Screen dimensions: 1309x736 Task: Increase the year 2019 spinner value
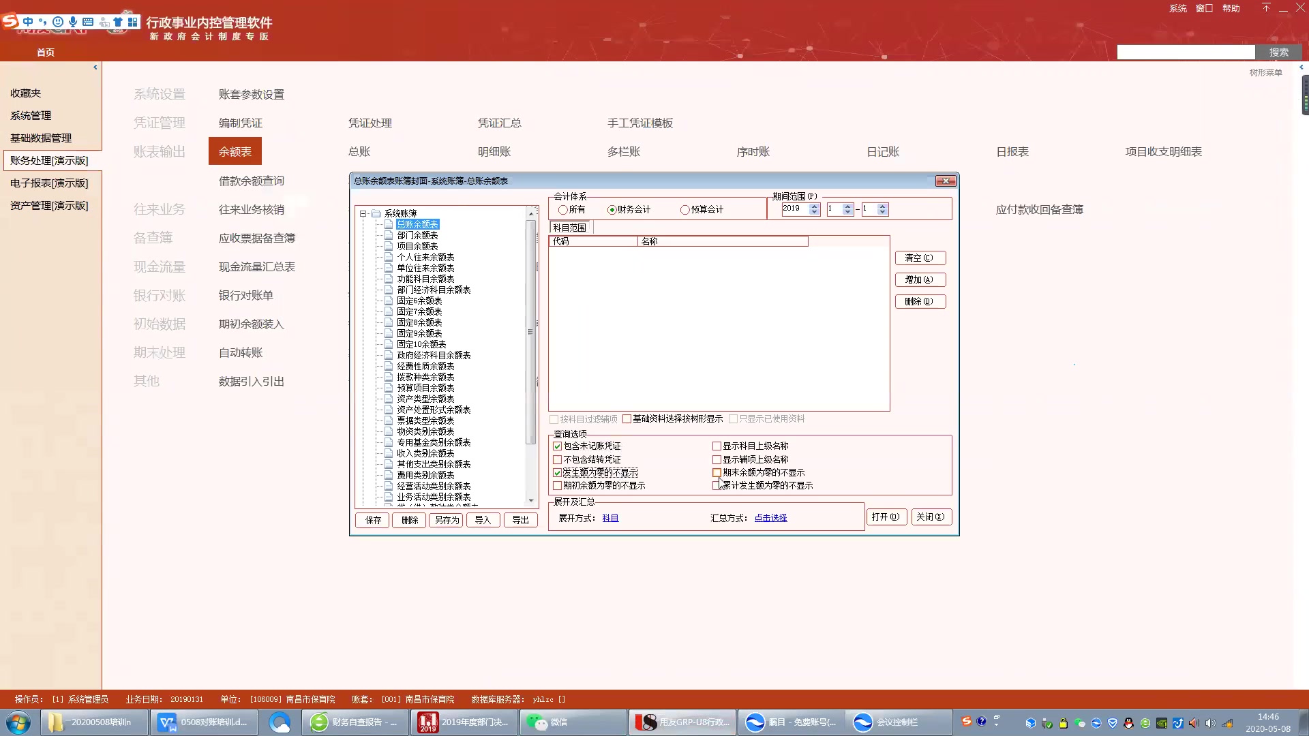[x=814, y=206]
